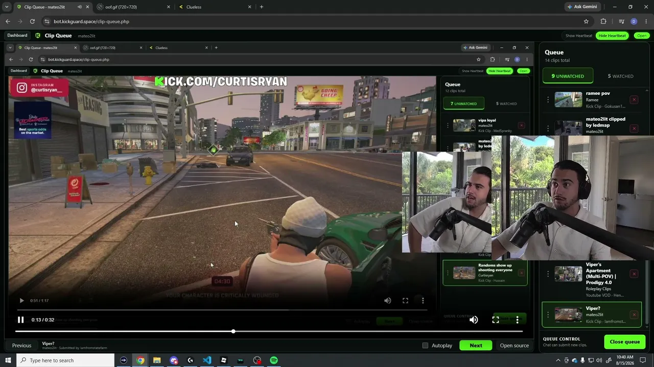
Task: Go to the Previous clip
Action: [21, 346]
